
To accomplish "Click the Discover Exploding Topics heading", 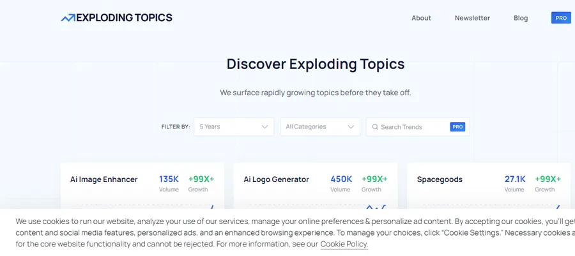I will tap(316, 64).
